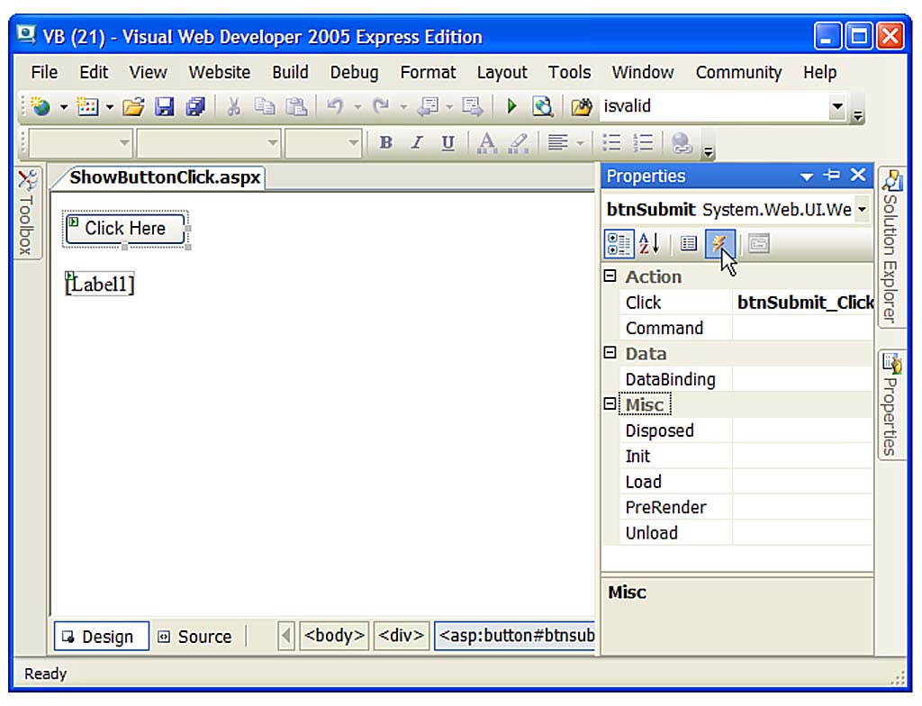
Task: Click the Save All icon
Action: tap(195, 106)
